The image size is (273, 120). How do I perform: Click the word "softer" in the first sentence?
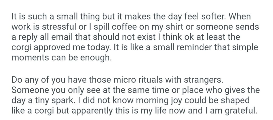point(210,16)
